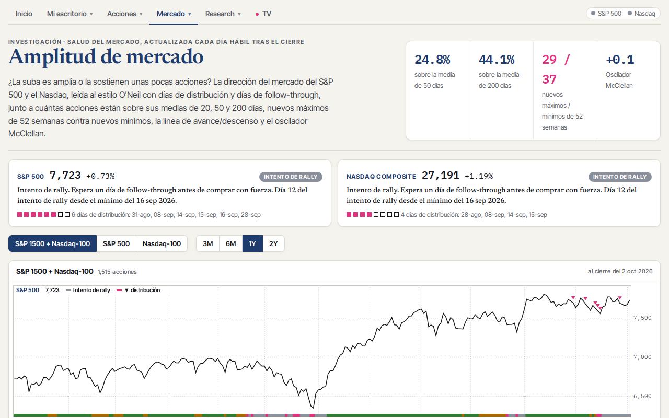This screenshot has width=669, height=418.
Task: Click the 7,500 label on the chart's price axis
Action: coord(642,318)
